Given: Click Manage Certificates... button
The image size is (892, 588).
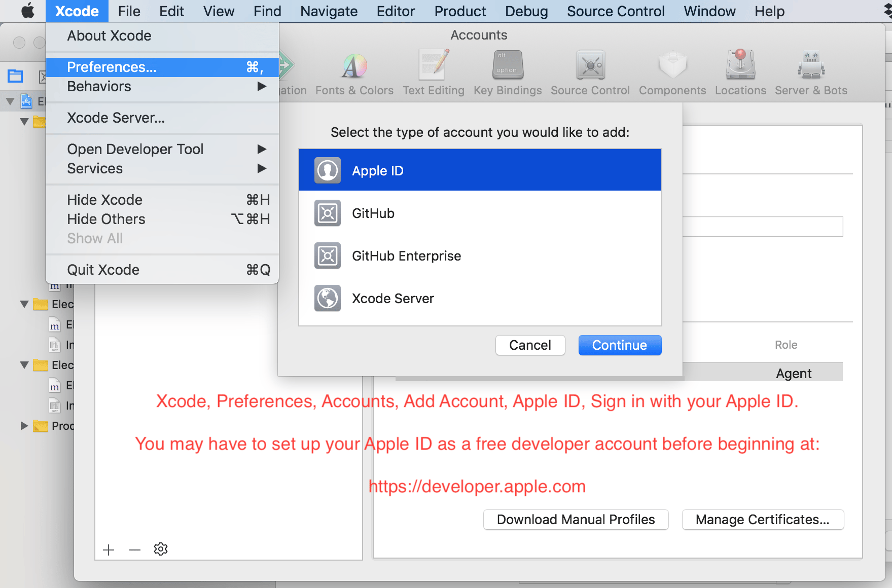Looking at the screenshot, I should [763, 520].
